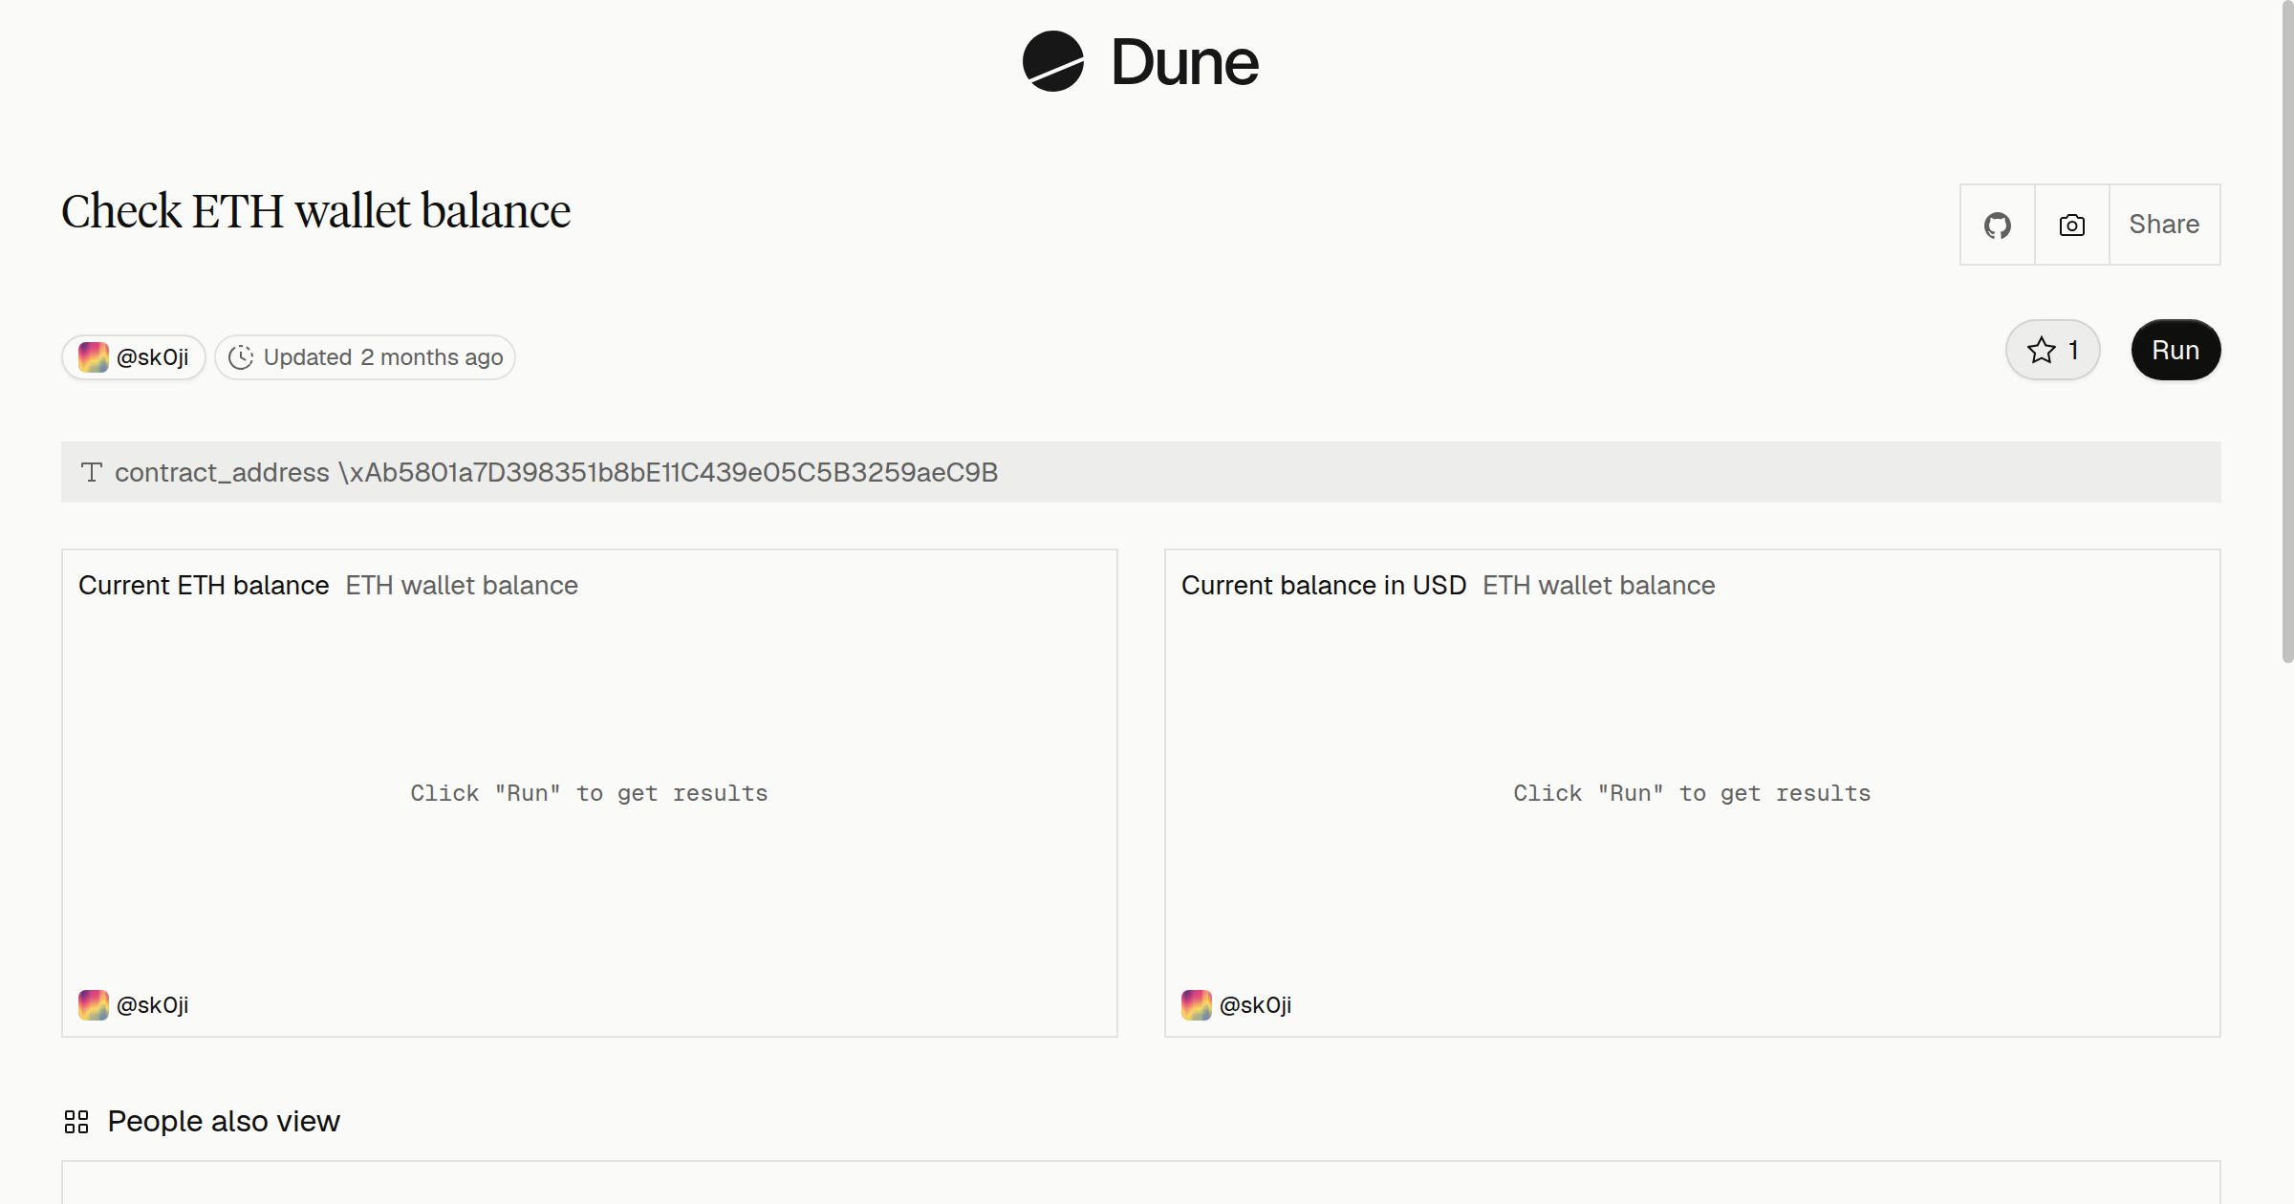
Task: Open ETH wallet balance query in ETH panel
Action: (x=462, y=585)
